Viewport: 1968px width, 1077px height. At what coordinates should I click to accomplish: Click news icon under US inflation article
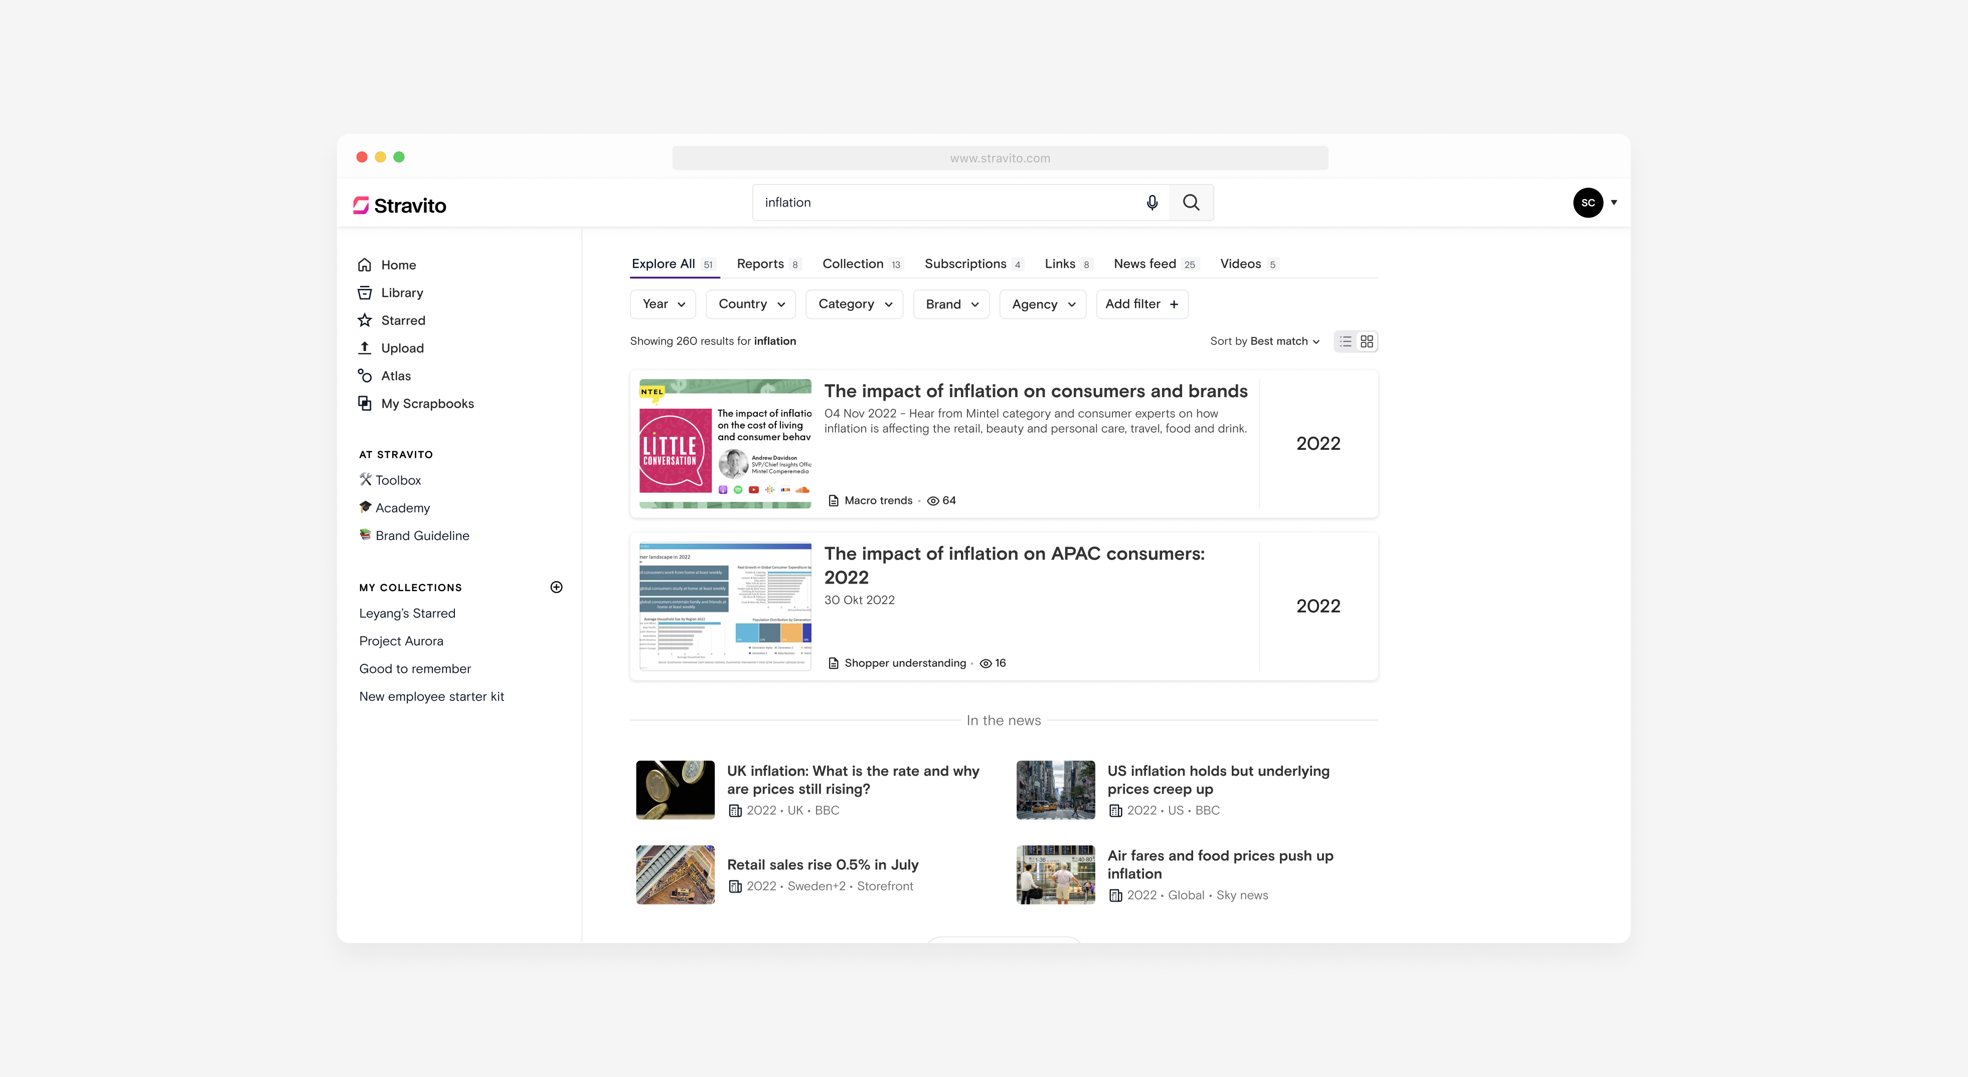[1115, 811]
